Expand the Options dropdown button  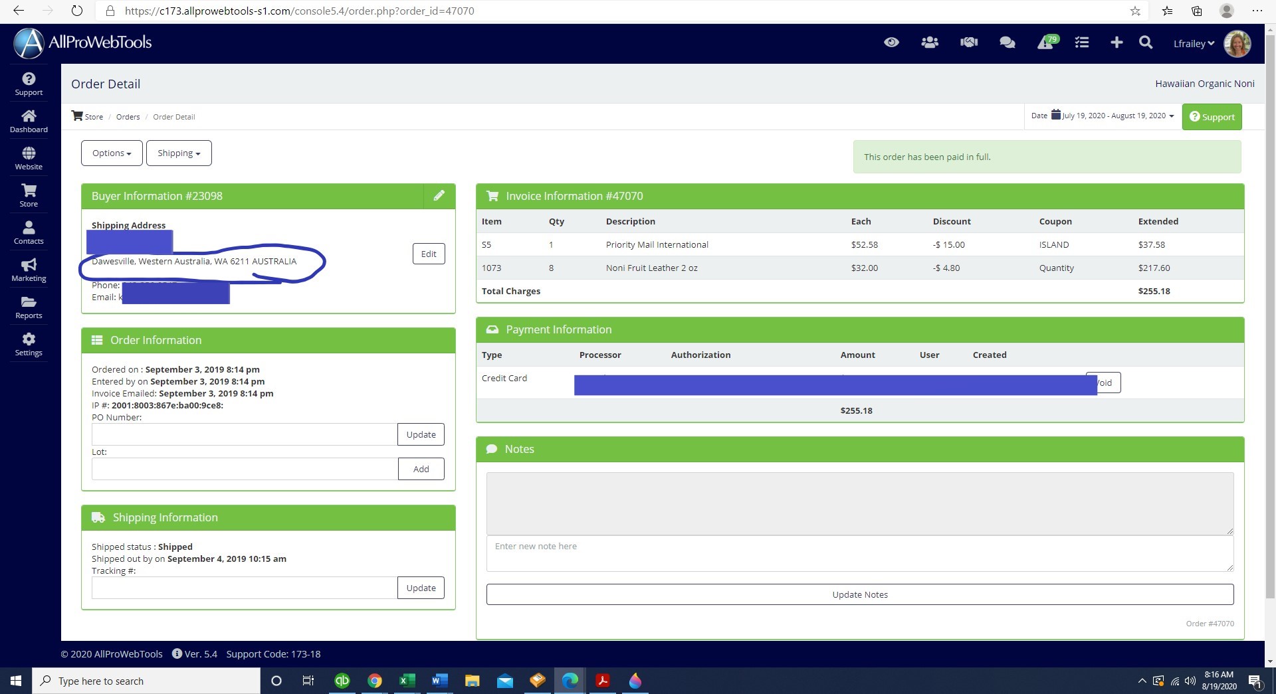[x=112, y=153]
